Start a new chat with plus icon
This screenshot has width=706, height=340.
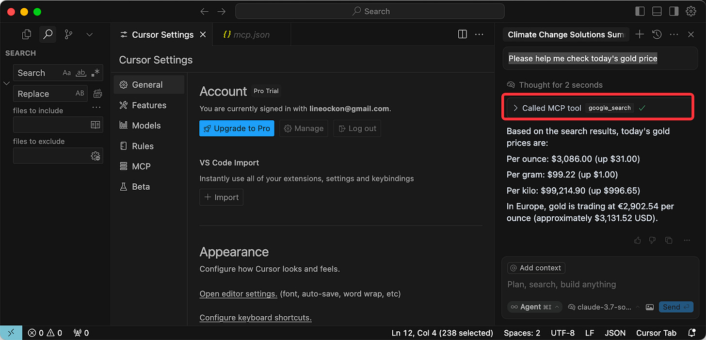click(640, 34)
